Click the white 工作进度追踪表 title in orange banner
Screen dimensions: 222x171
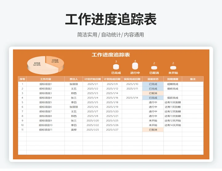click(x=111, y=55)
